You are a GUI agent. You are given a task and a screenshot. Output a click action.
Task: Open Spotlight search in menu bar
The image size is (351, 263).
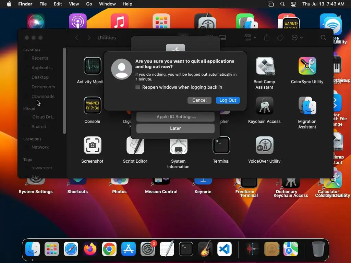(x=282, y=4)
